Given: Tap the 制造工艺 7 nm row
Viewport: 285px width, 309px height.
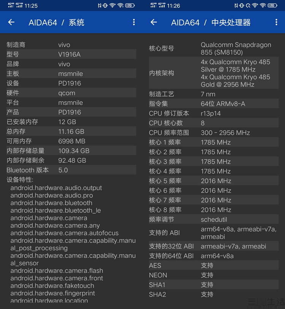Looking at the screenshot, I should click(x=213, y=94).
